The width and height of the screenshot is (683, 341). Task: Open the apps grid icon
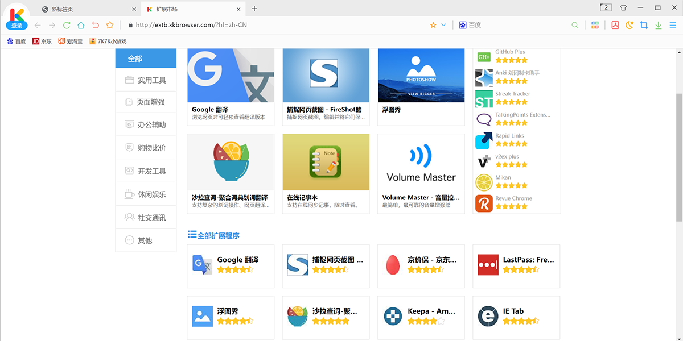[595, 25]
